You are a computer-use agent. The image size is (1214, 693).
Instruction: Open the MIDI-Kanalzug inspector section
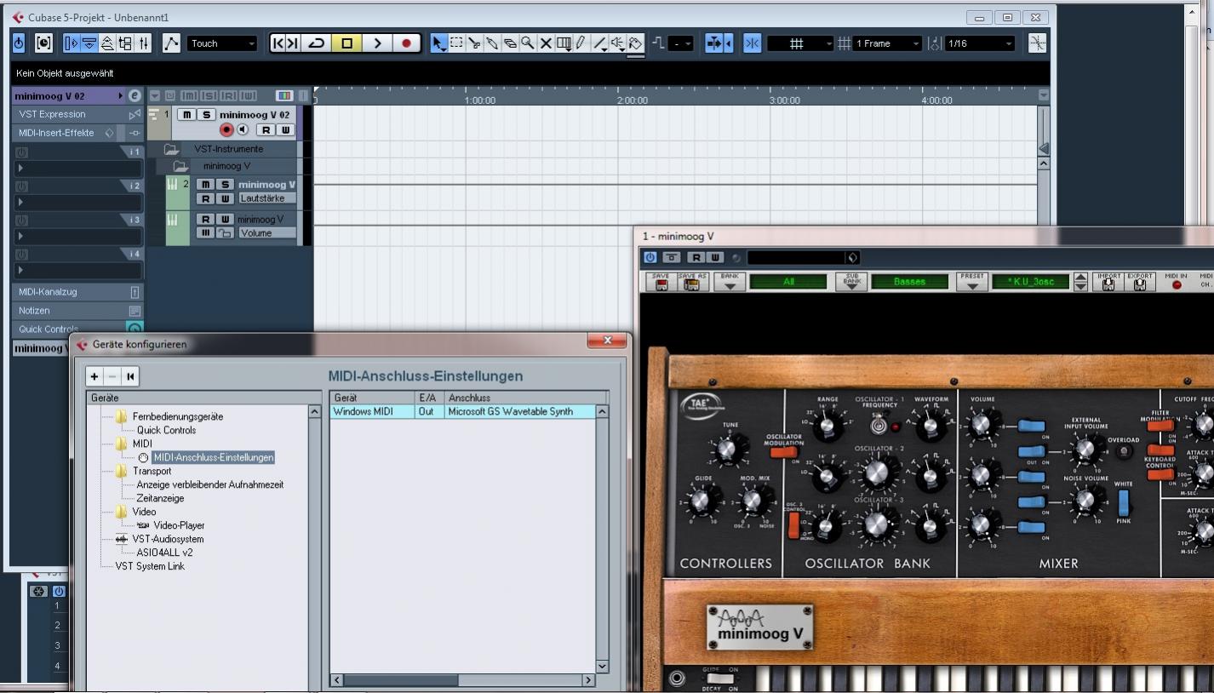click(x=78, y=292)
